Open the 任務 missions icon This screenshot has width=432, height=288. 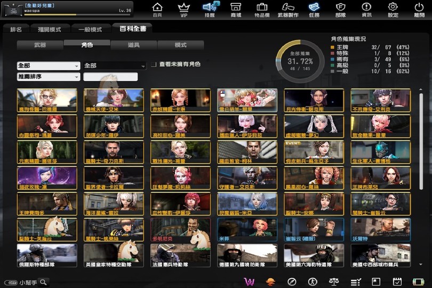tap(314, 9)
